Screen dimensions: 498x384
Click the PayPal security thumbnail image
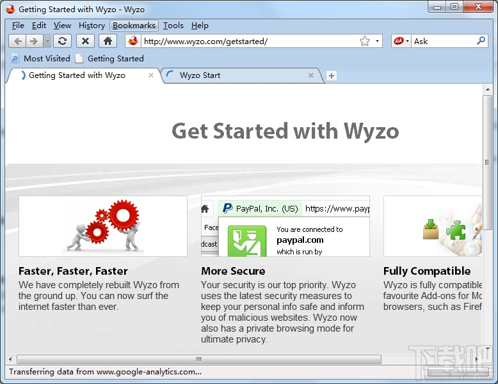[x=285, y=226]
